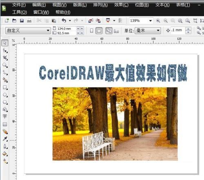204x180 pixels.
Task: Open the 窗口(W) menu
Action: 41,12
